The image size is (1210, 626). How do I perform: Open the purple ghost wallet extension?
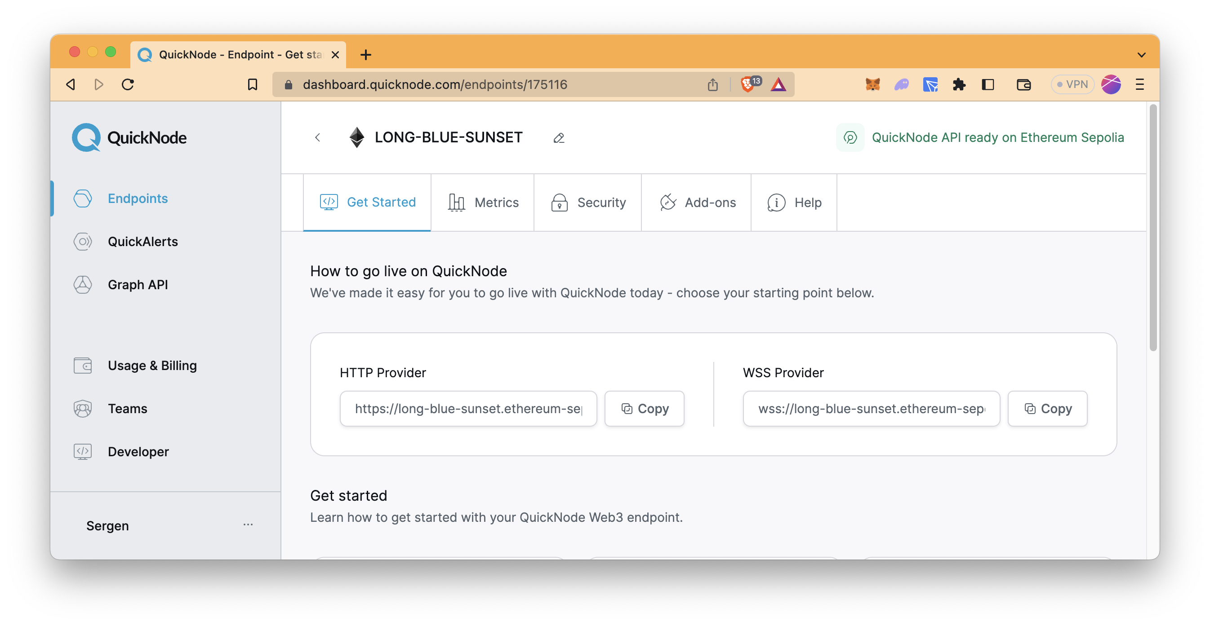pyautogui.click(x=901, y=84)
